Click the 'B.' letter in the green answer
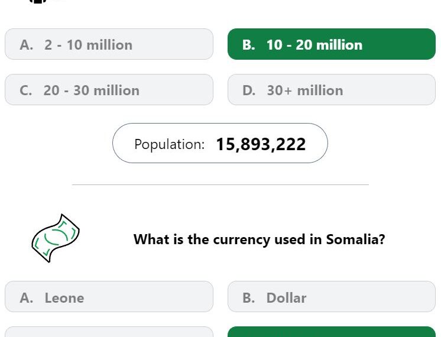The width and height of the screenshot is (441, 337). point(249,45)
